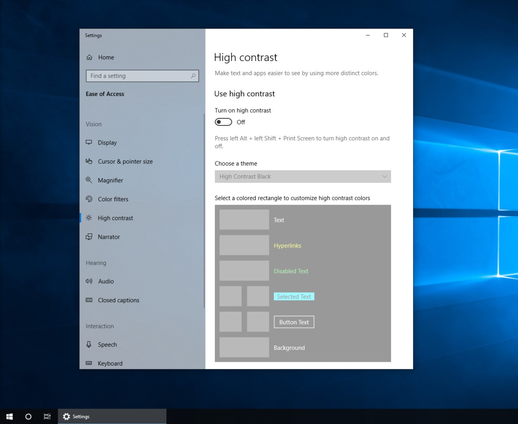Image resolution: width=518 pixels, height=424 pixels.
Task: Open the Keyboard settings page
Action: click(x=110, y=363)
